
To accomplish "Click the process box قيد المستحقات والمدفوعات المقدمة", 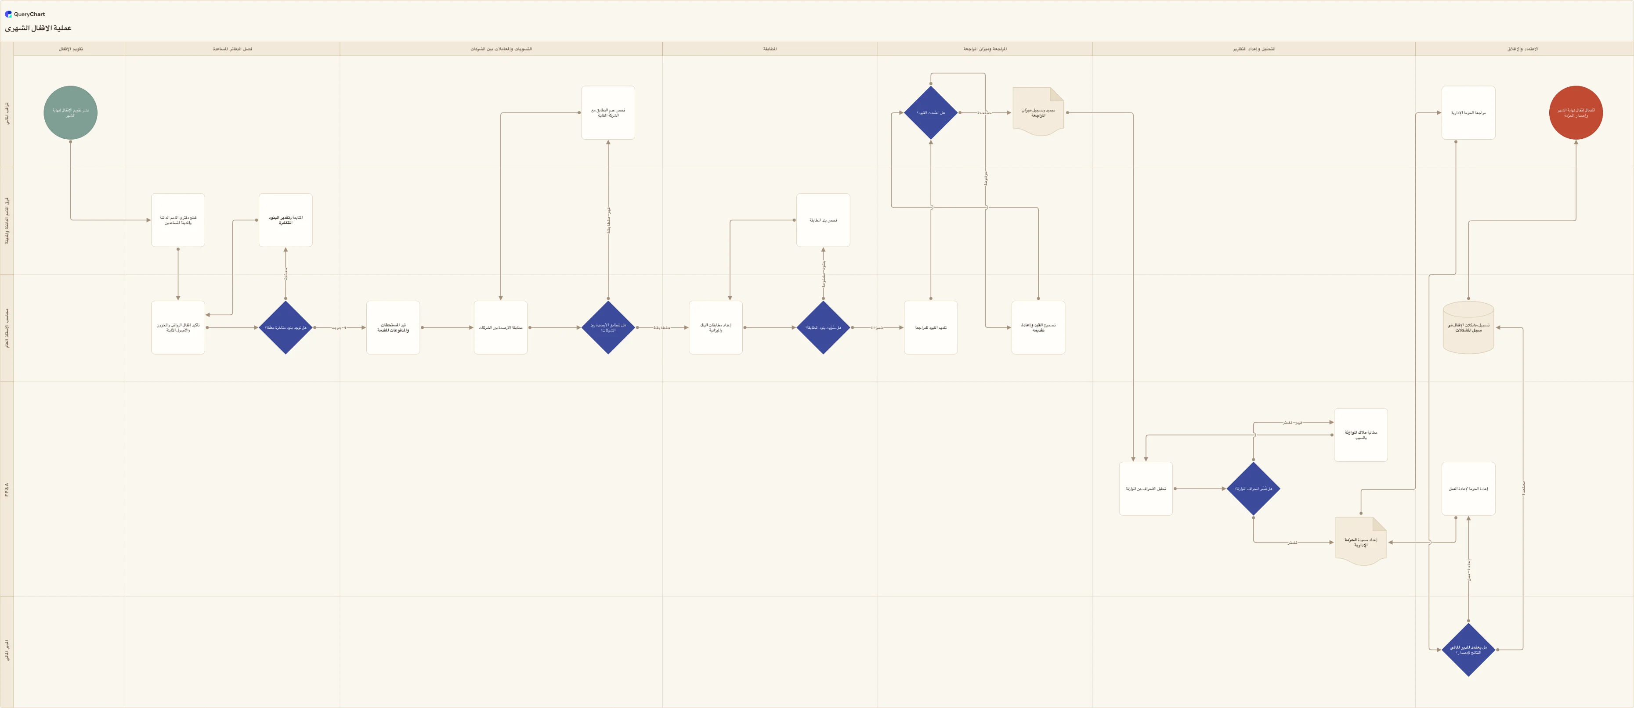I will (x=393, y=328).
